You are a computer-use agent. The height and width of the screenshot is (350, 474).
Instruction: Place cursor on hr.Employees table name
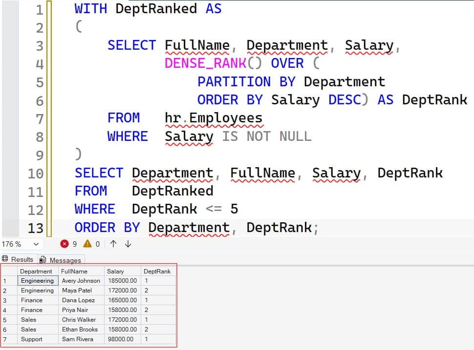point(214,118)
